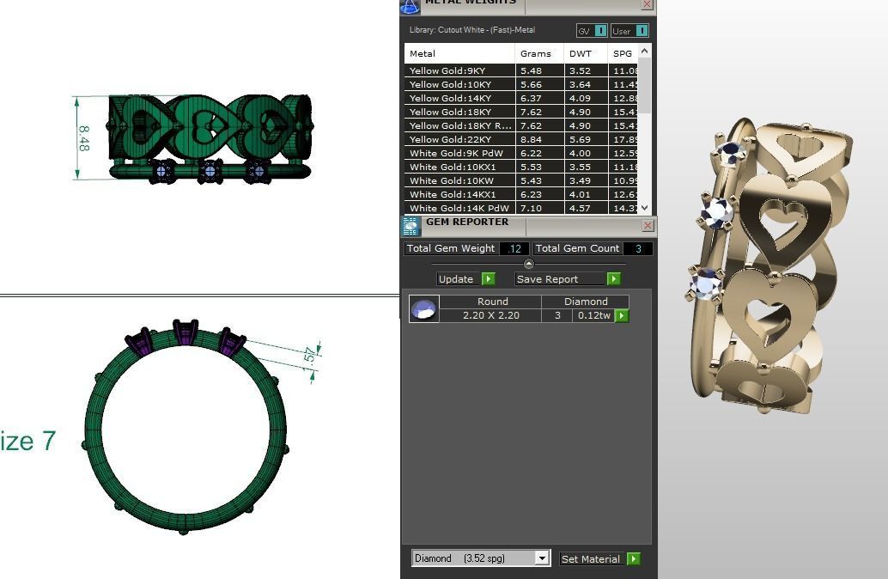Click the green arrow next to Update
888x579 pixels.
pyautogui.click(x=488, y=278)
